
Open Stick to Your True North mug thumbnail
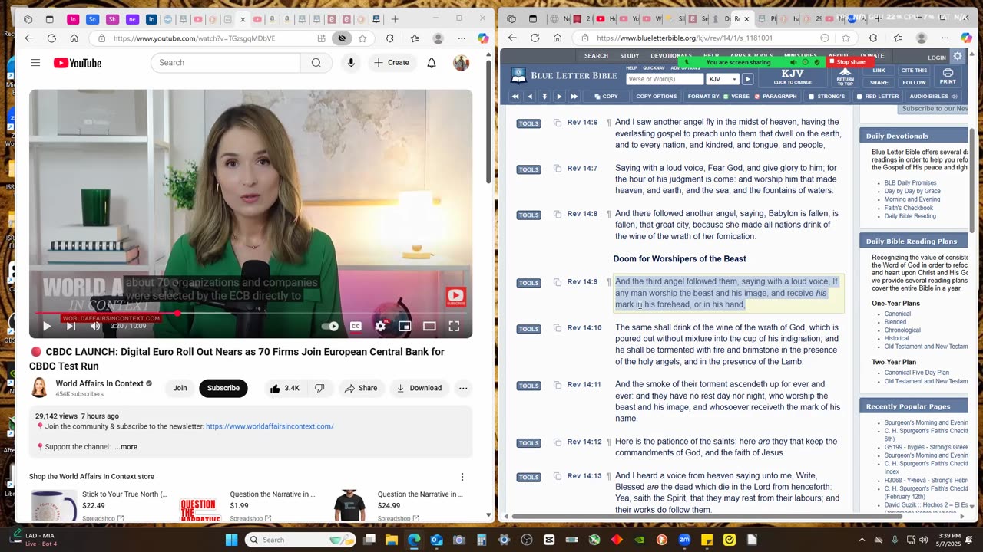54,505
